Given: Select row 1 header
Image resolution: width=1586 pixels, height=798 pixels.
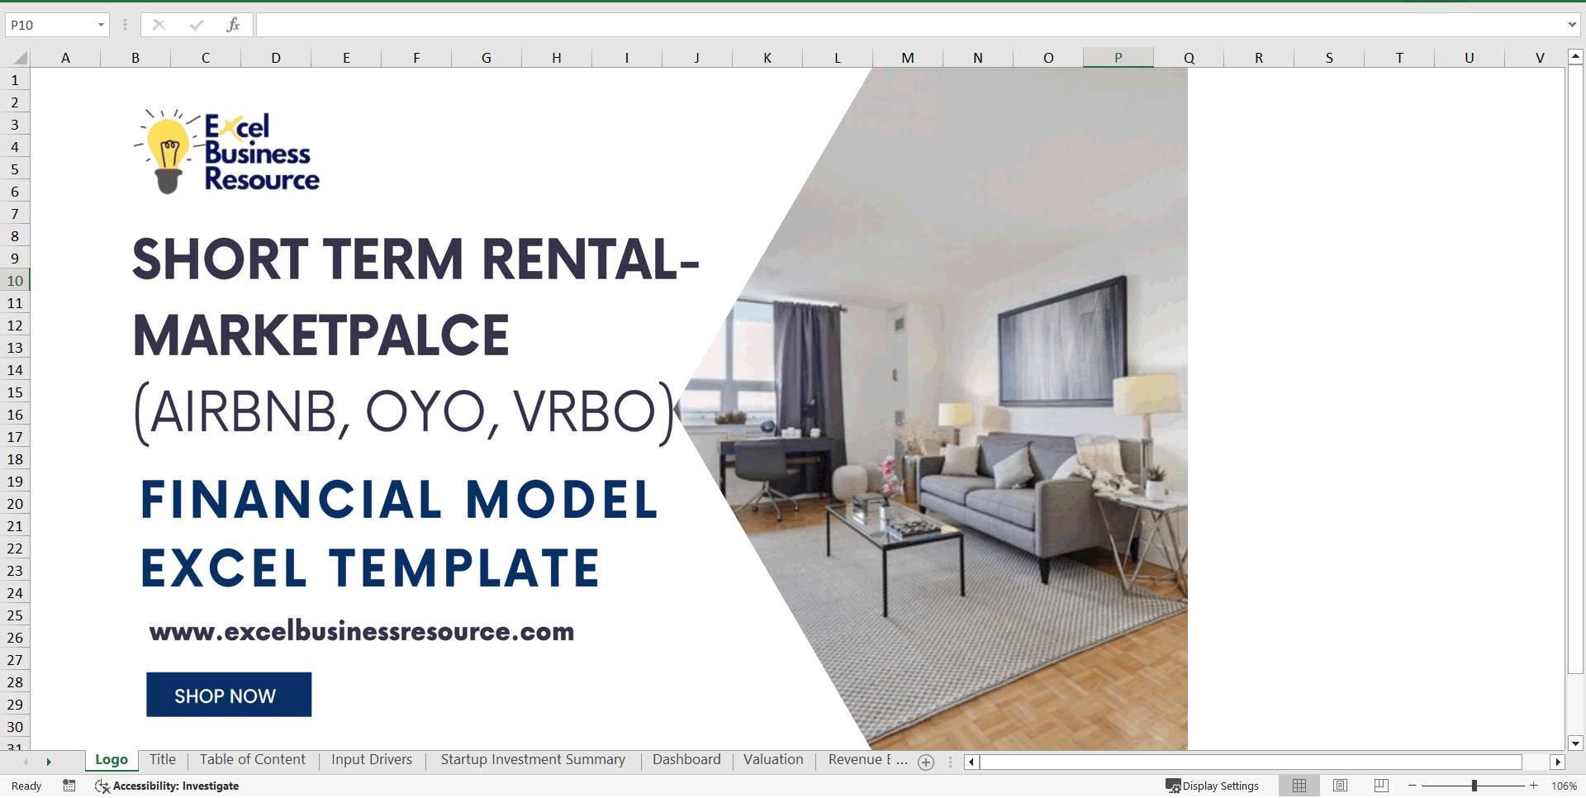Looking at the screenshot, I should (x=15, y=80).
